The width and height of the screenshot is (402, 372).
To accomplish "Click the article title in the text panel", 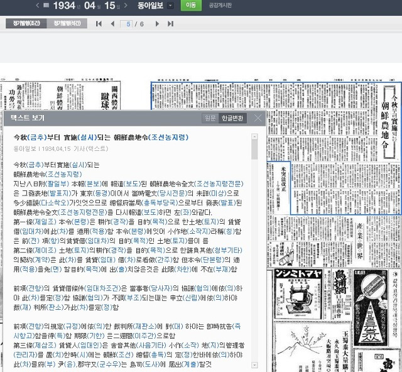I will (x=101, y=138).
